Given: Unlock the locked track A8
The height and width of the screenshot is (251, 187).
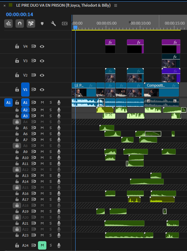Looking at the screenshot, I should pos(17,146).
